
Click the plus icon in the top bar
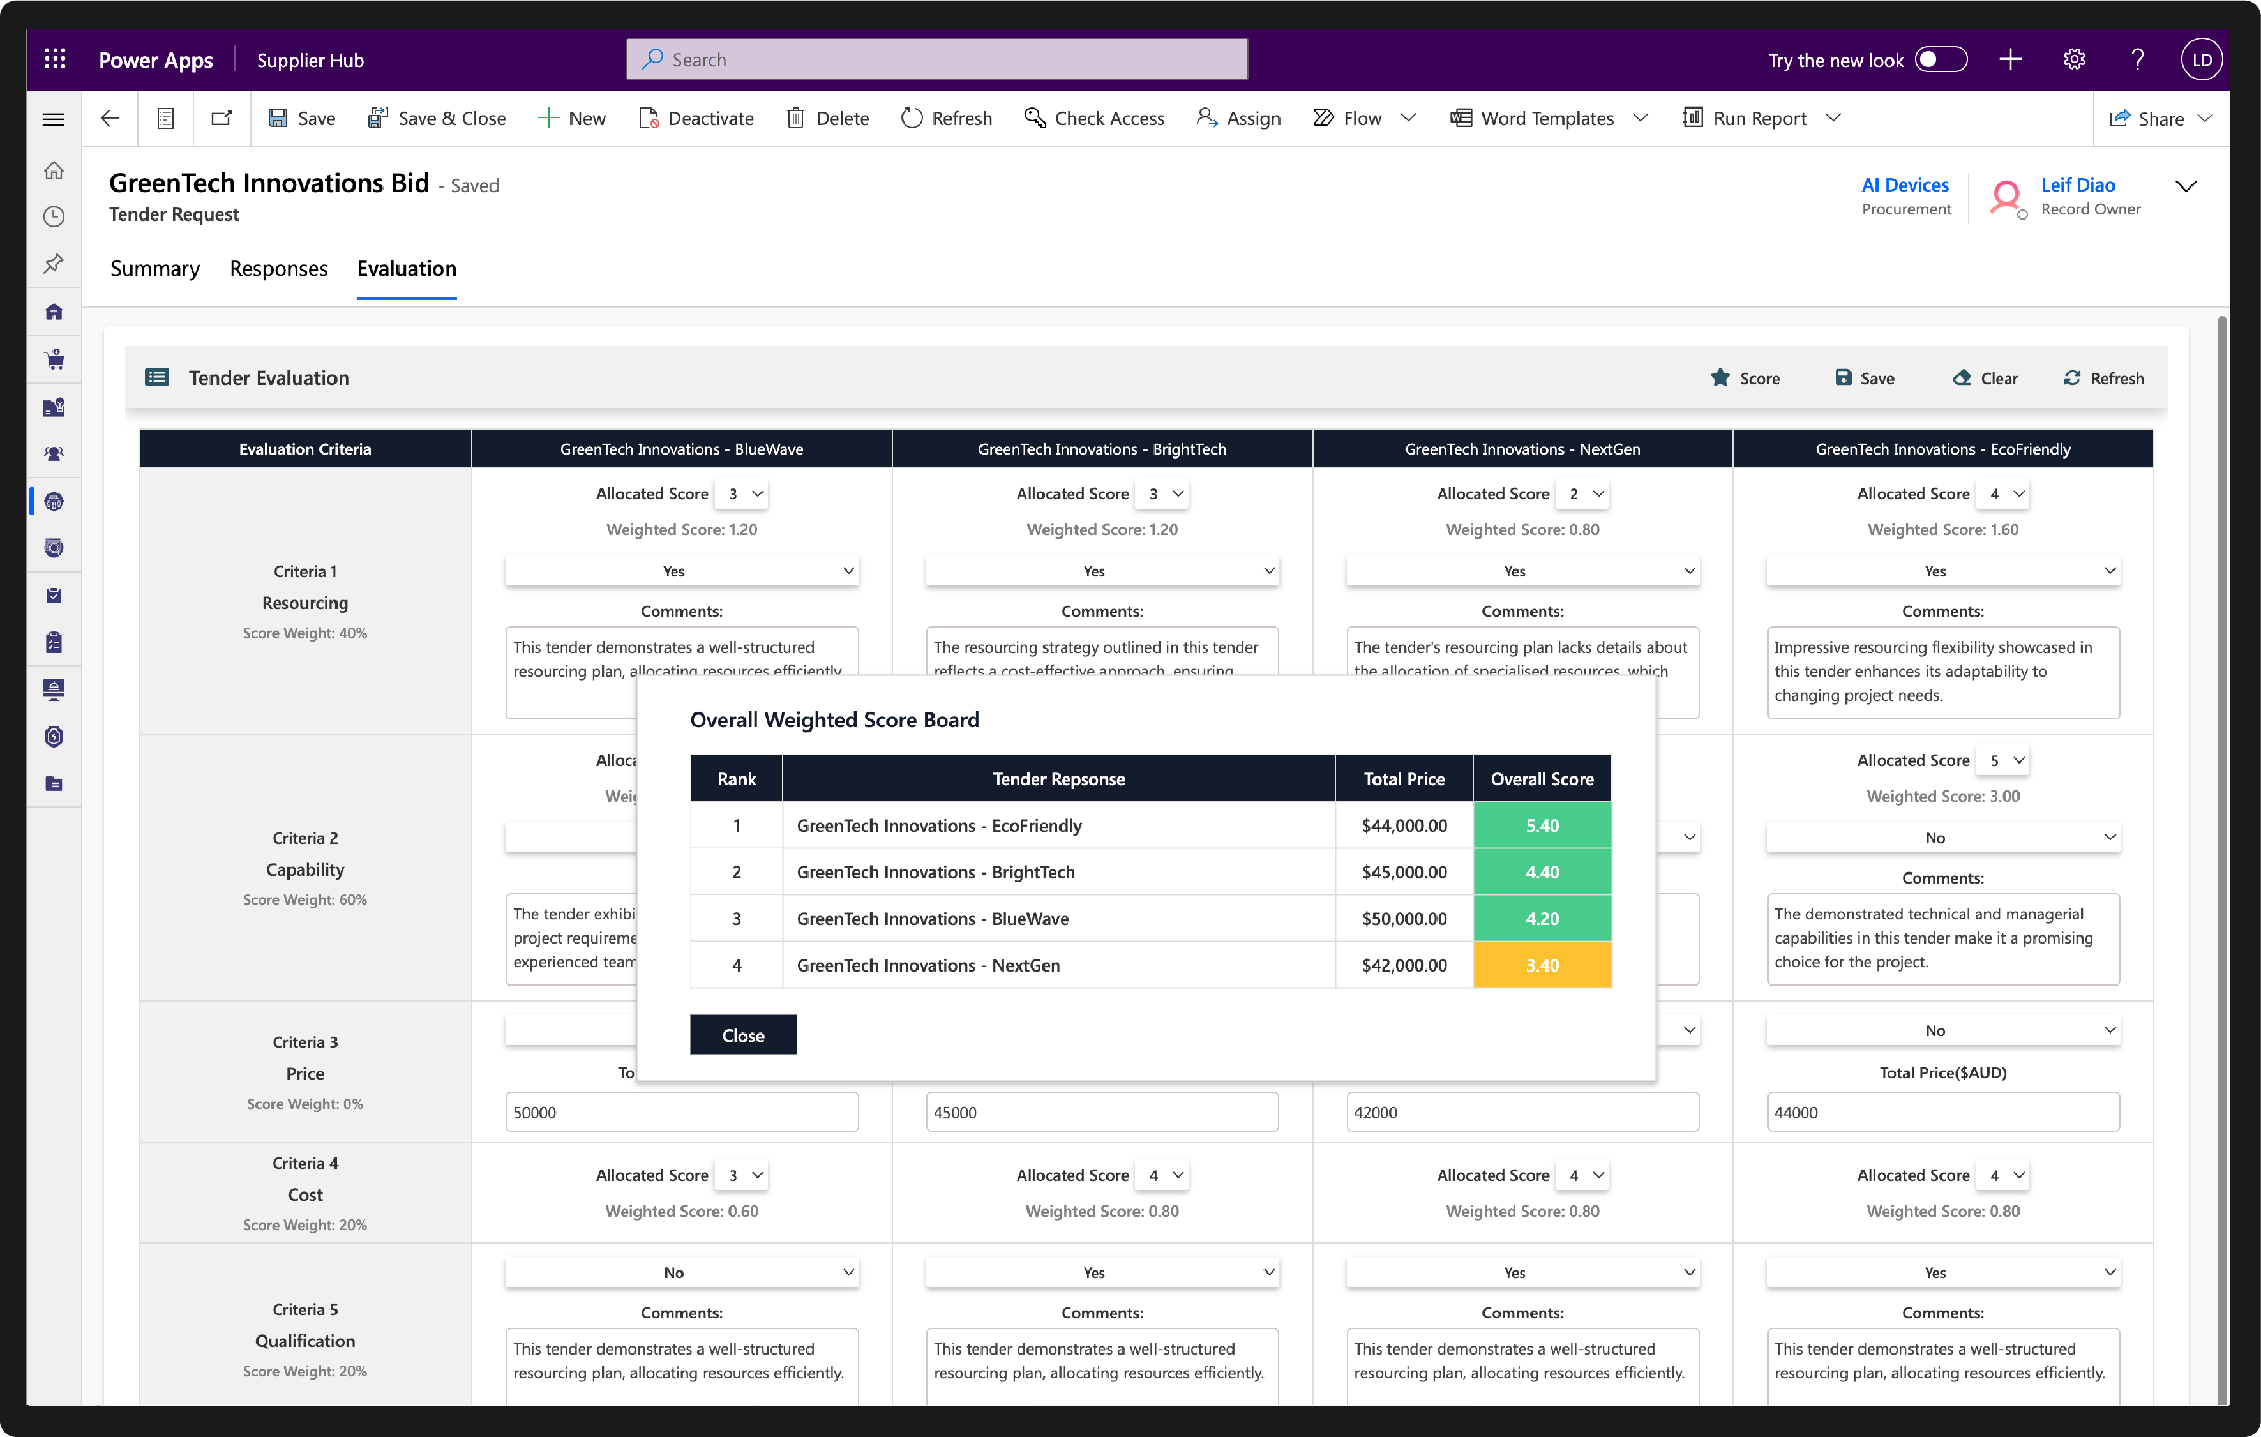pos(2010,59)
